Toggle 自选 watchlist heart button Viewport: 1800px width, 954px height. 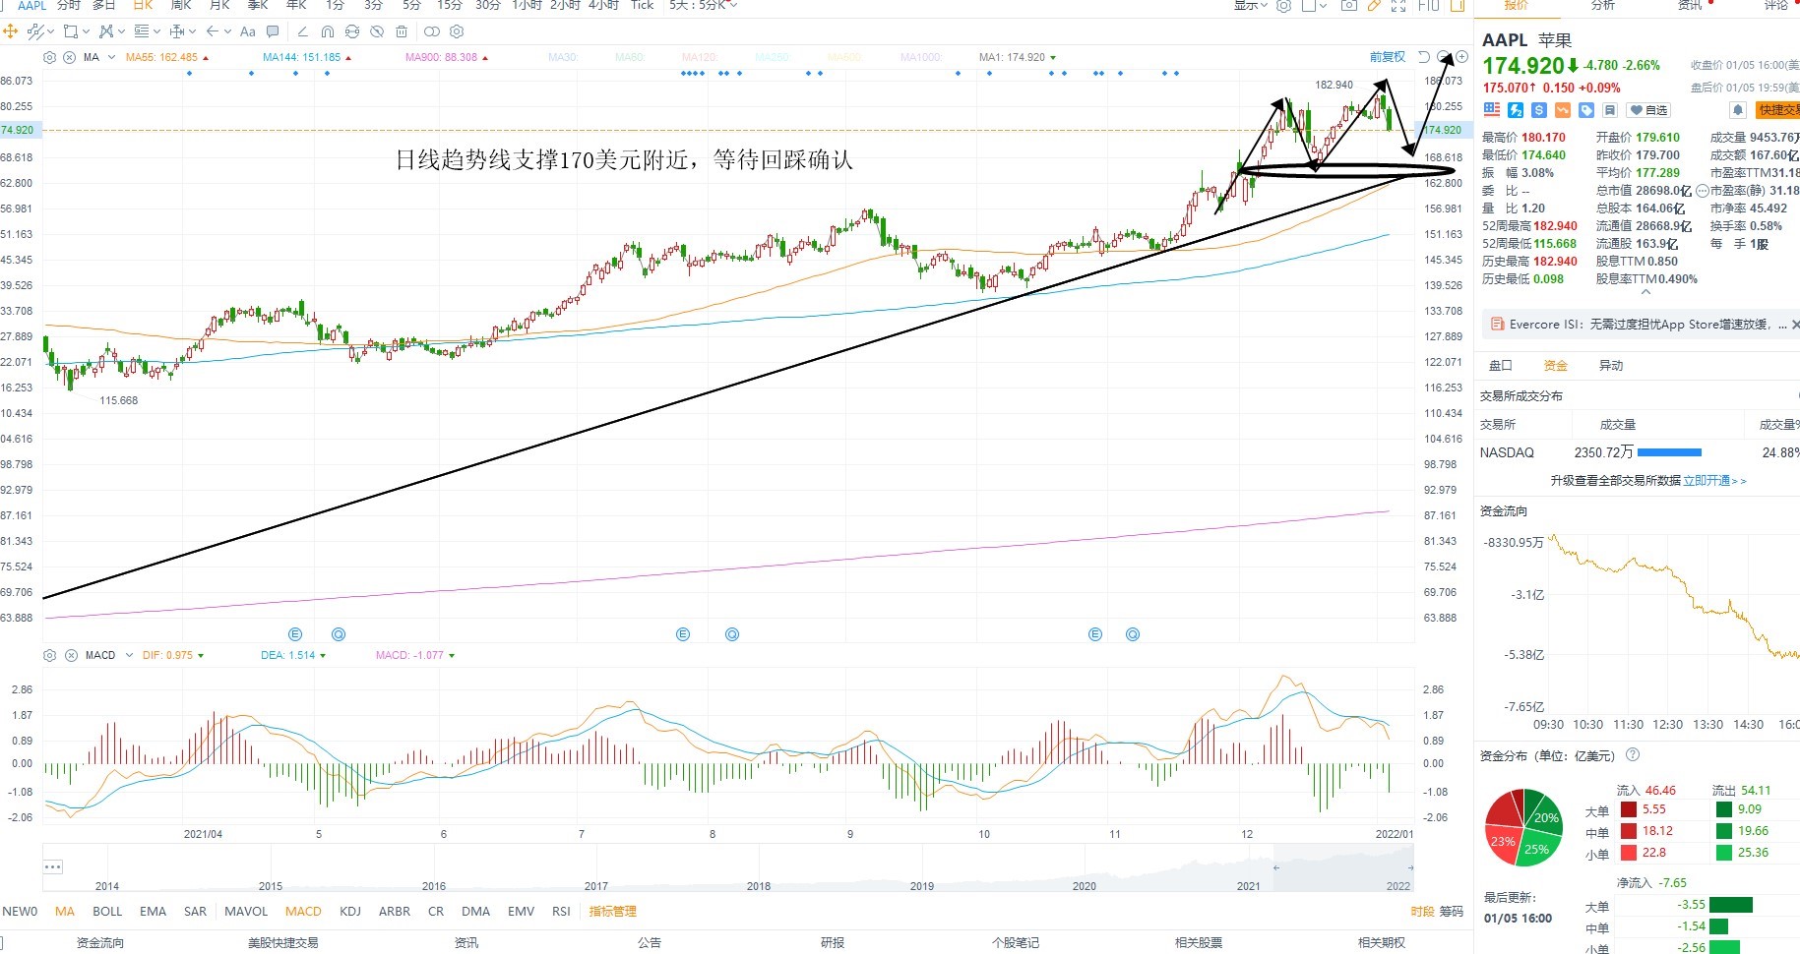pyautogui.click(x=1648, y=110)
